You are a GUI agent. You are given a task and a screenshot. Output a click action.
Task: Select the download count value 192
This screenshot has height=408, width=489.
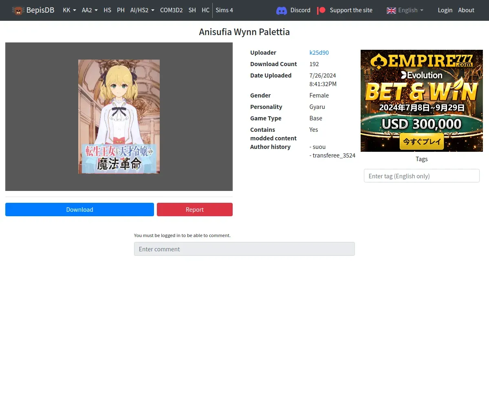314,64
